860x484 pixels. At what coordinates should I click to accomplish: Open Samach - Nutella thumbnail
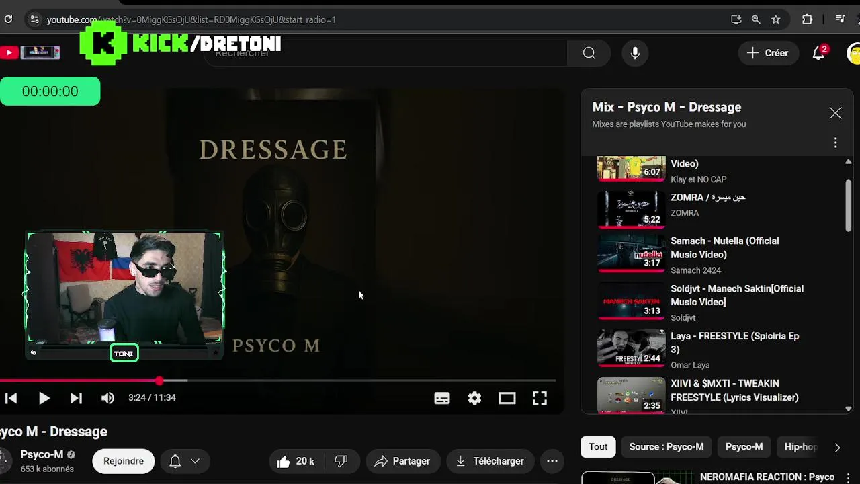click(x=631, y=253)
